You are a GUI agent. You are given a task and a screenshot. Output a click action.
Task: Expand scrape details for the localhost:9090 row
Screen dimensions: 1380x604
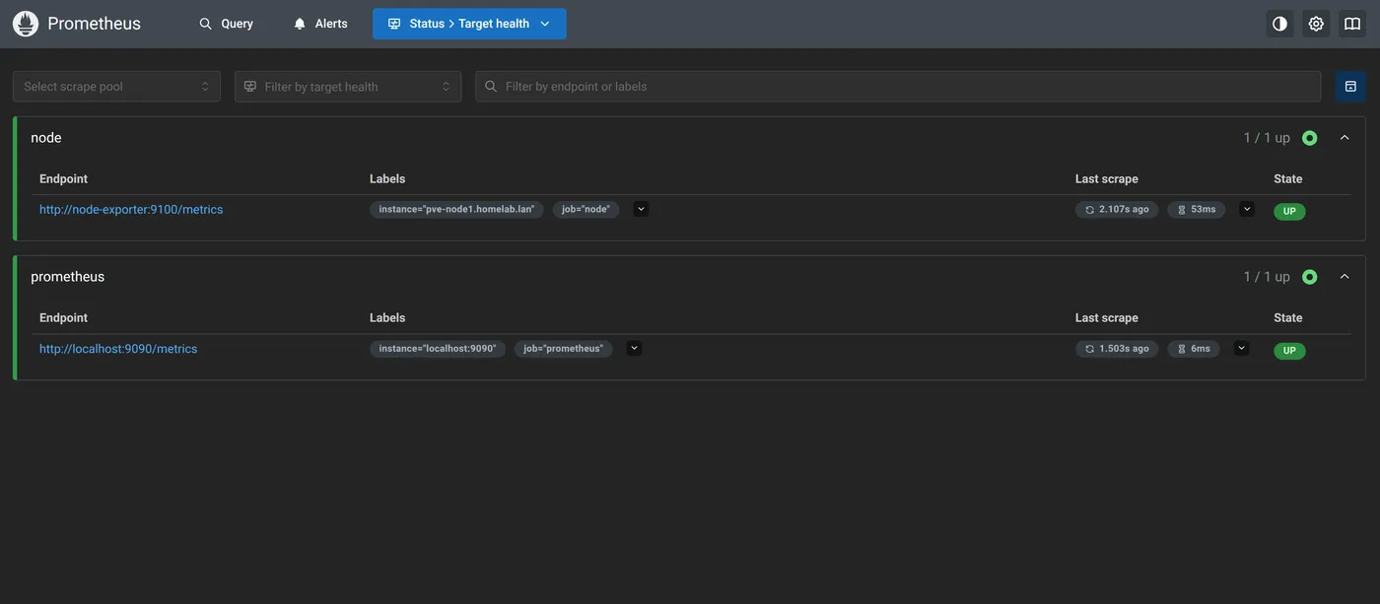point(1241,348)
